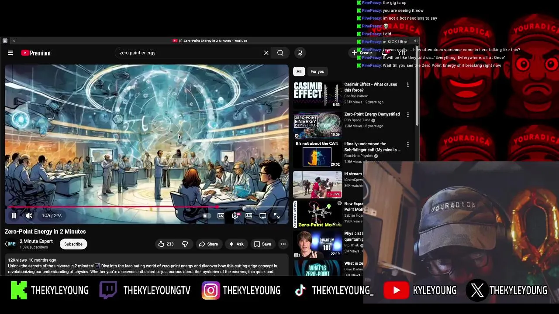The image size is (559, 314).
Task: Click the THEKYLEYOUNGTV Twitch handle text
Action: 157,290
